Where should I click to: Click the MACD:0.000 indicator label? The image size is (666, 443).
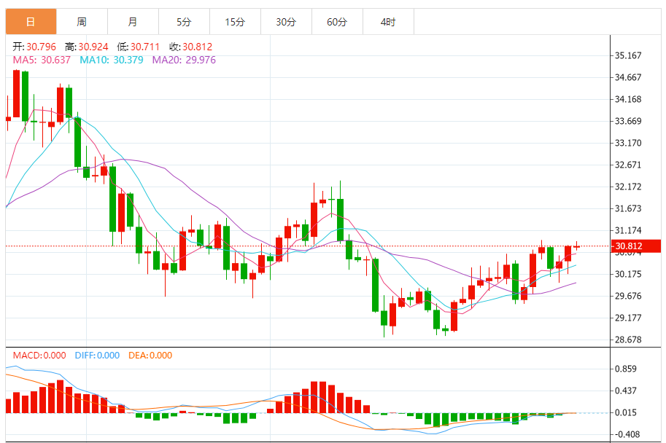coord(39,355)
